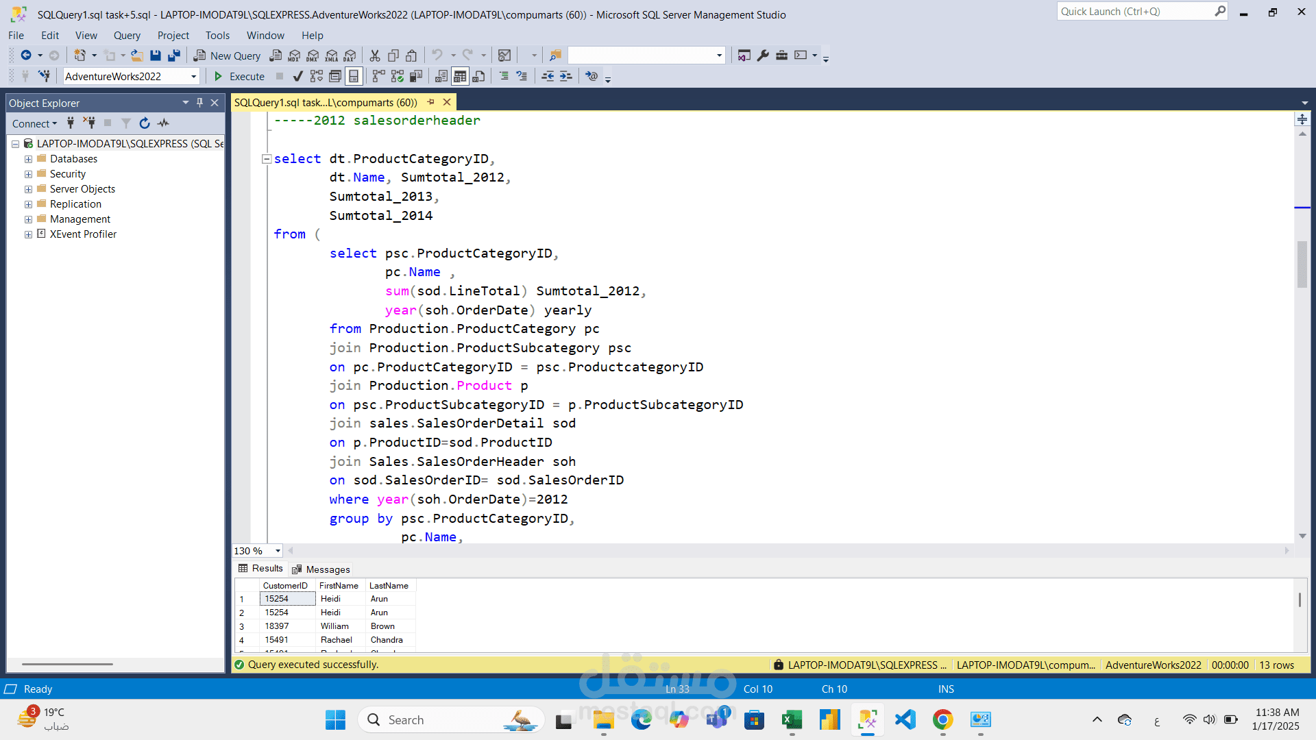This screenshot has height=740, width=1316.
Task: Decrease indent of selected lines
Action: pos(548,76)
